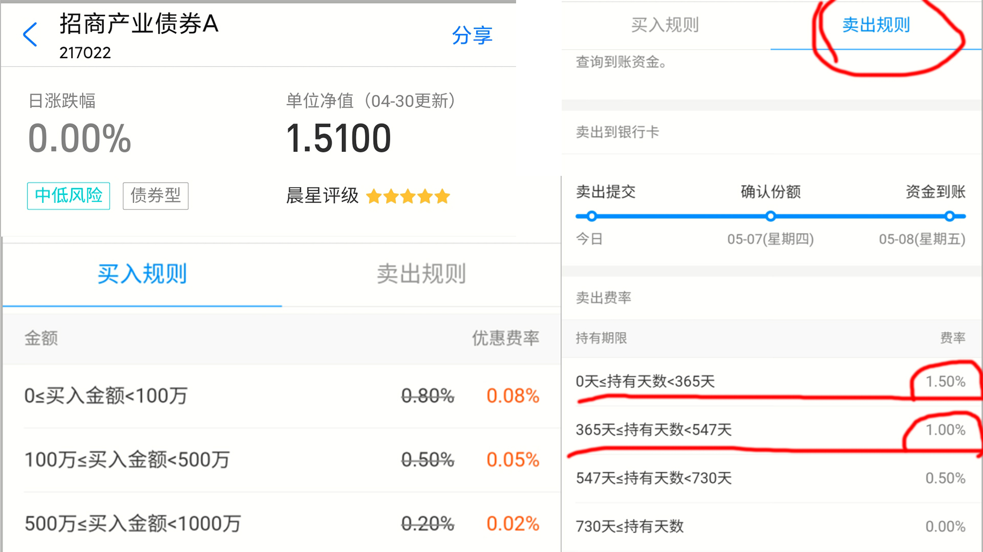Image resolution: width=983 pixels, height=552 pixels.
Task: Select row 0天≤持有天数<365天
Action: pos(771,381)
